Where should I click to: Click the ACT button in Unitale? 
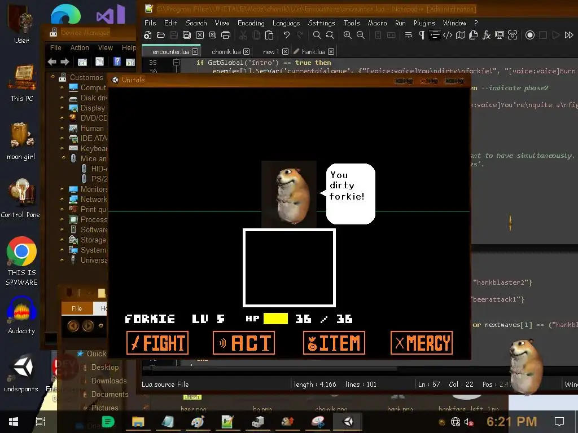coord(244,343)
